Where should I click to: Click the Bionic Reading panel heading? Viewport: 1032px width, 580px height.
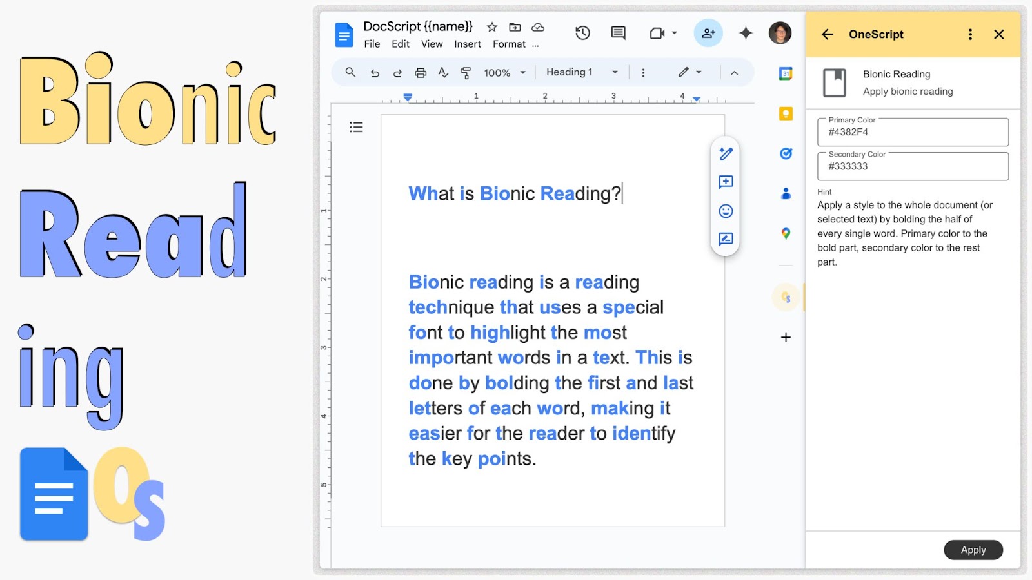pos(897,74)
